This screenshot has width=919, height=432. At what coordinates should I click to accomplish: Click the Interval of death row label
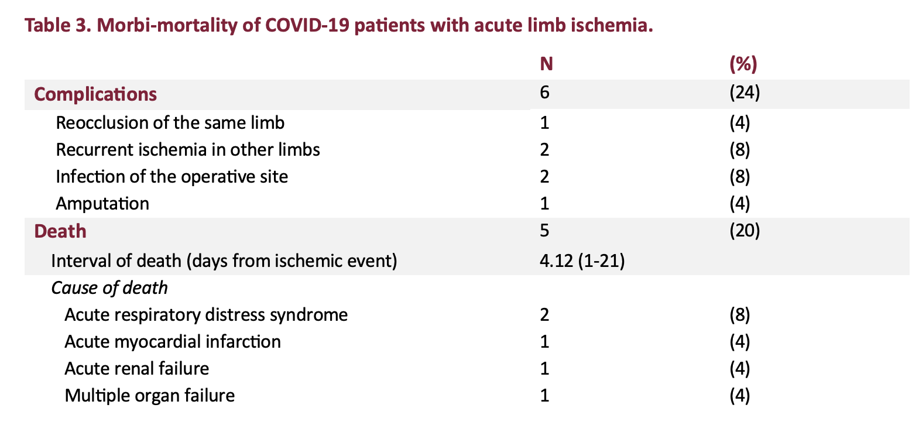click(x=224, y=260)
